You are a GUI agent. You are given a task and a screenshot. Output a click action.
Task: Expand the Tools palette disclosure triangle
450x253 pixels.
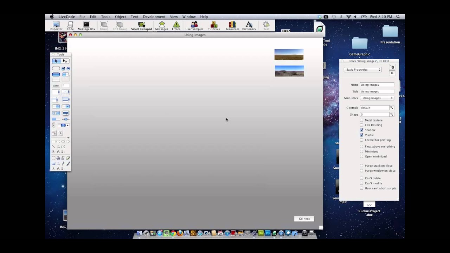pyautogui.click(x=68, y=137)
